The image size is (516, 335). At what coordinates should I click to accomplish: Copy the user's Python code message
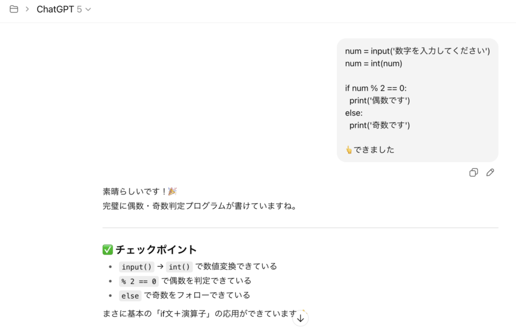(474, 173)
